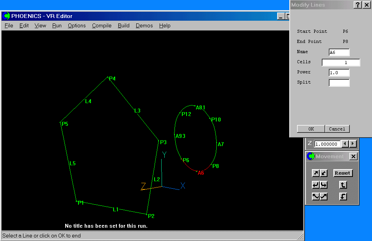Click the PHOENICS logo in the title bar
This screenshot has width=372, height=241.
tap(7, 16)
